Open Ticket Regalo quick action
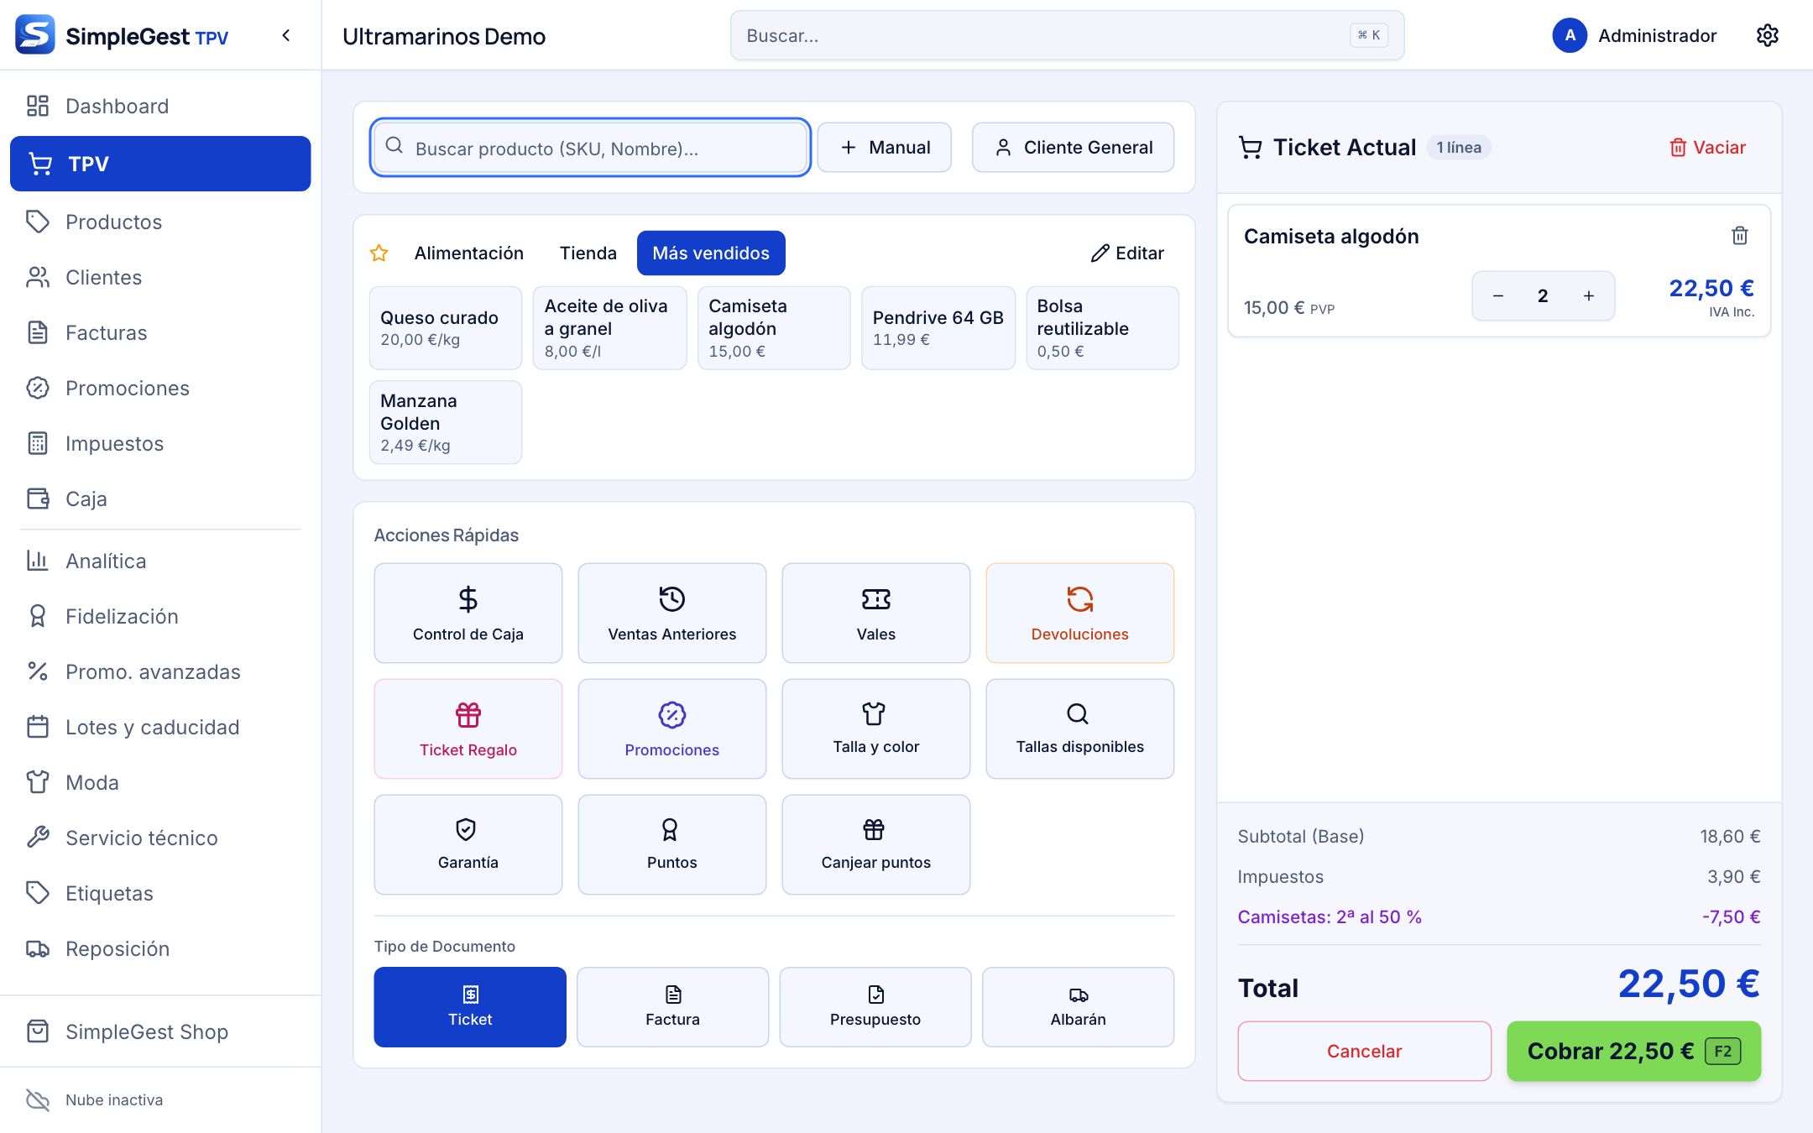The height and width of the screenshot is (1133, 1813). coord(468,728)
